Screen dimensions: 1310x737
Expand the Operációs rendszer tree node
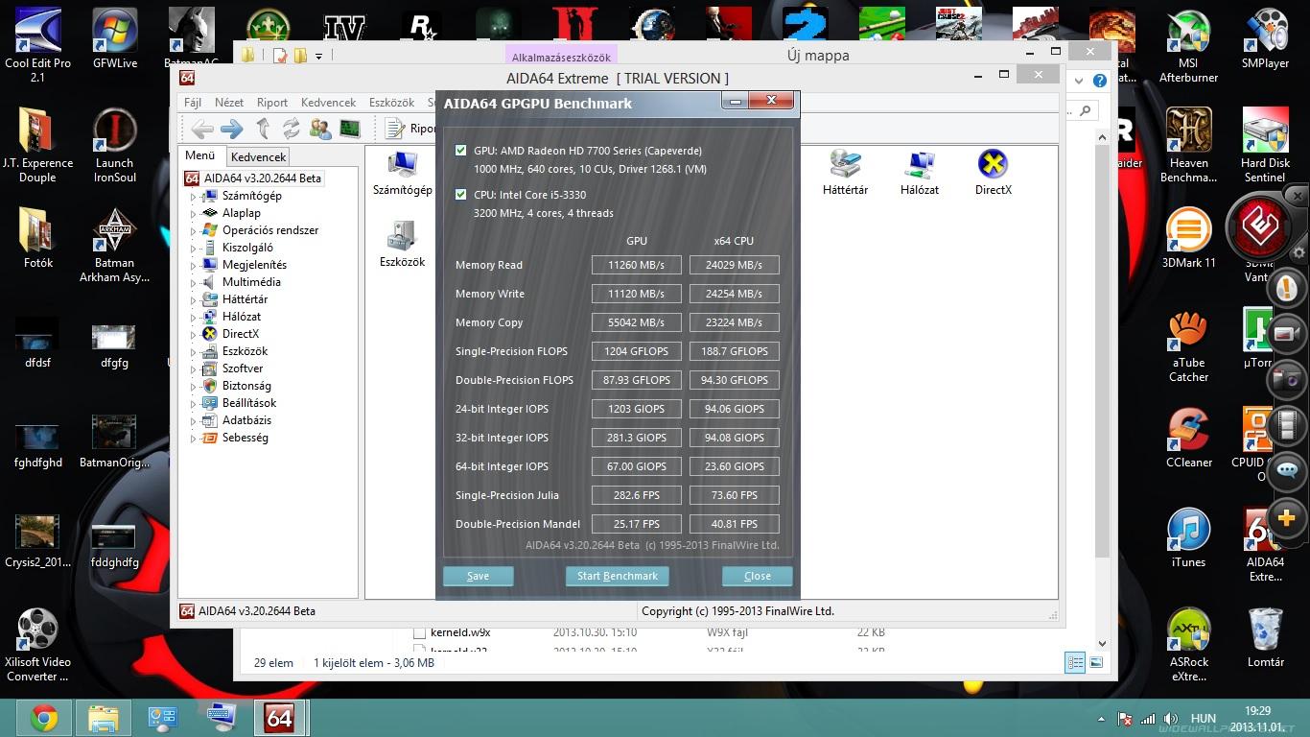click(193, 230)
